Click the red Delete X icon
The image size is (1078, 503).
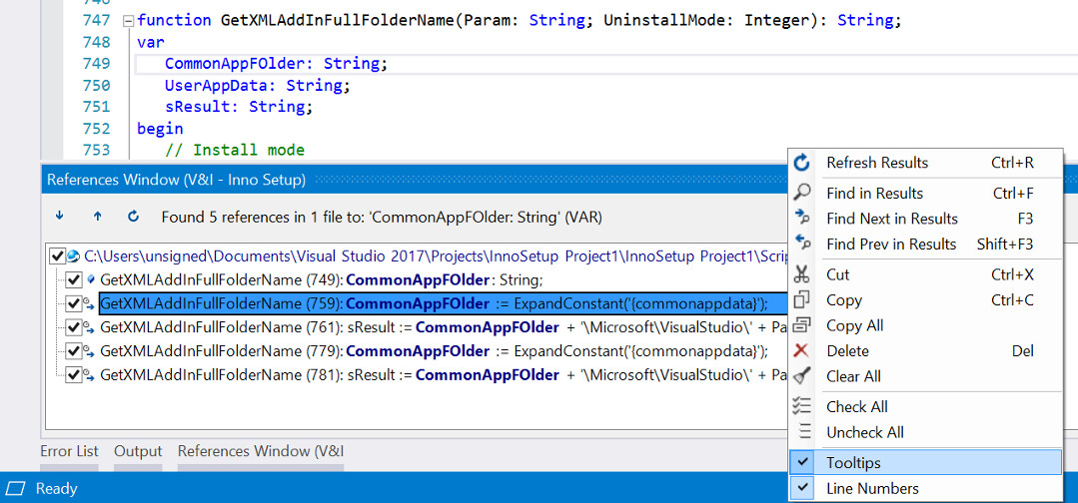801,350
